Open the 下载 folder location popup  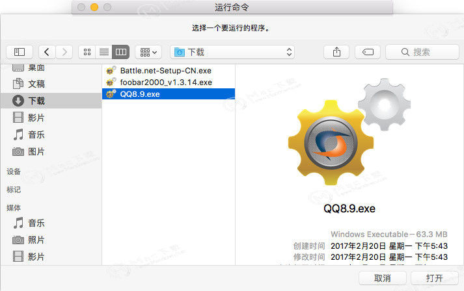click(232, 53)
